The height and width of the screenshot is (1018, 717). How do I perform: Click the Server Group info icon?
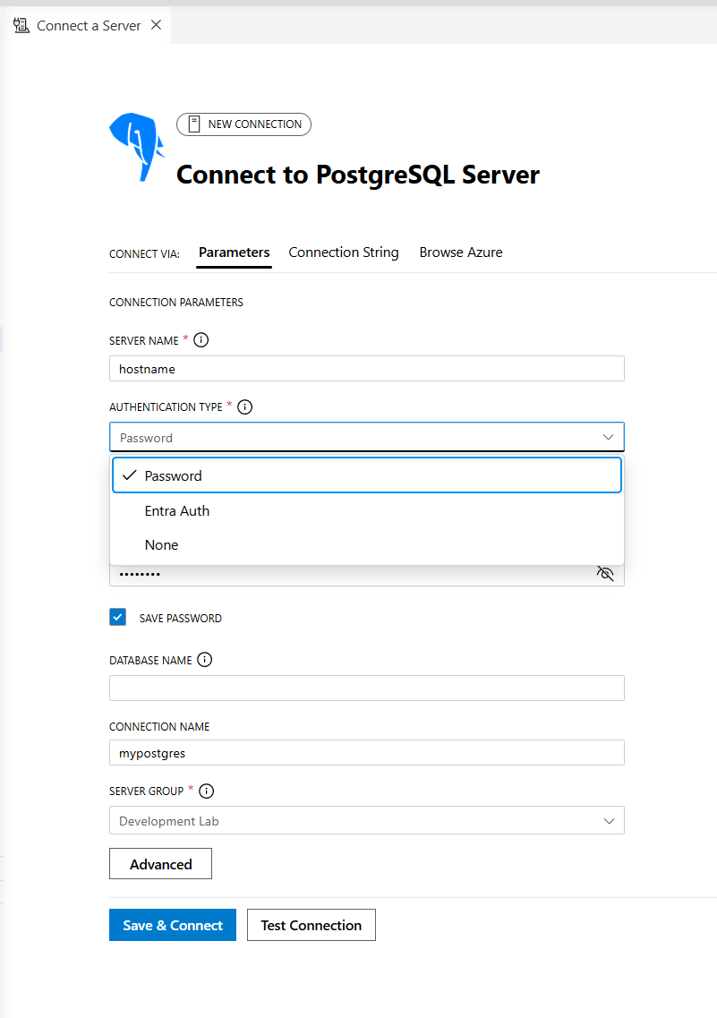coord(207,791)
